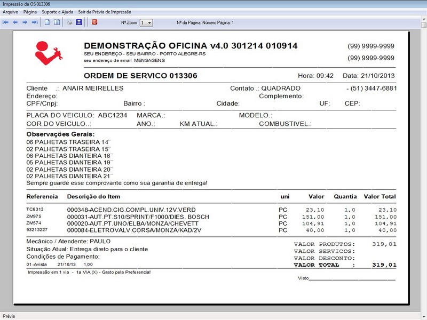The height and width of the screenshot is (320, 427).
Task: Click the Valor Total column header
Action: [x=380, y=196]
